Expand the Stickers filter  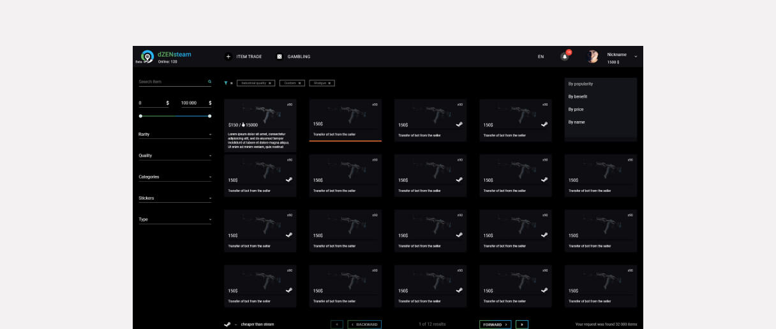[x=175, y=198]
